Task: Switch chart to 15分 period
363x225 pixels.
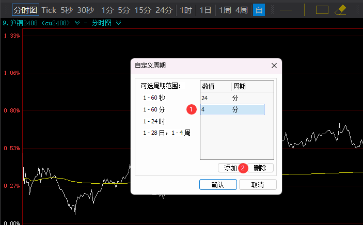Action: point(143,10)
